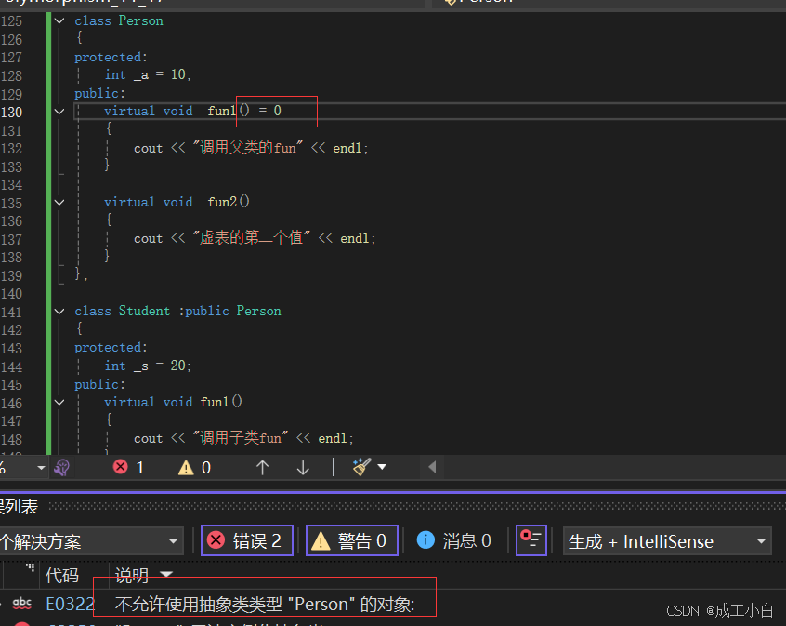The image size is (786, 626).
Task: Open the 说明 column filter dropdown arrow
Action: (x=166, y=574)
